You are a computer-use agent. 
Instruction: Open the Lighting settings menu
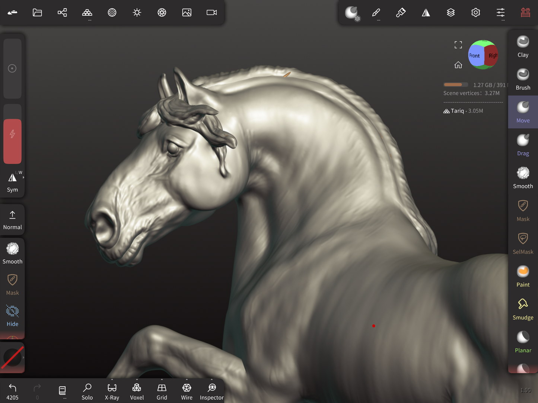(x=137, y=13)
